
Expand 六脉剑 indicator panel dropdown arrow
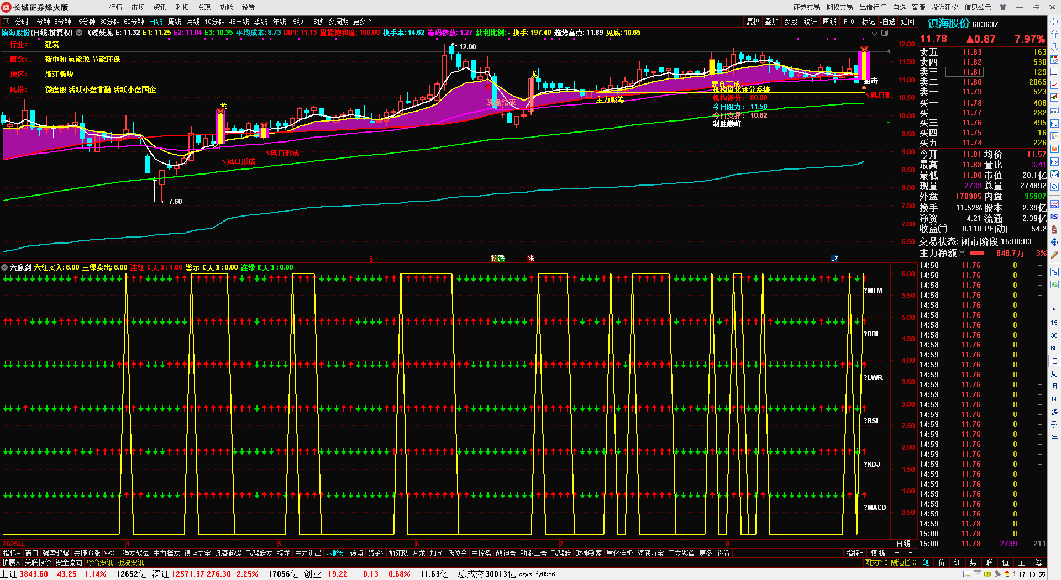click(x=4, y=267)
